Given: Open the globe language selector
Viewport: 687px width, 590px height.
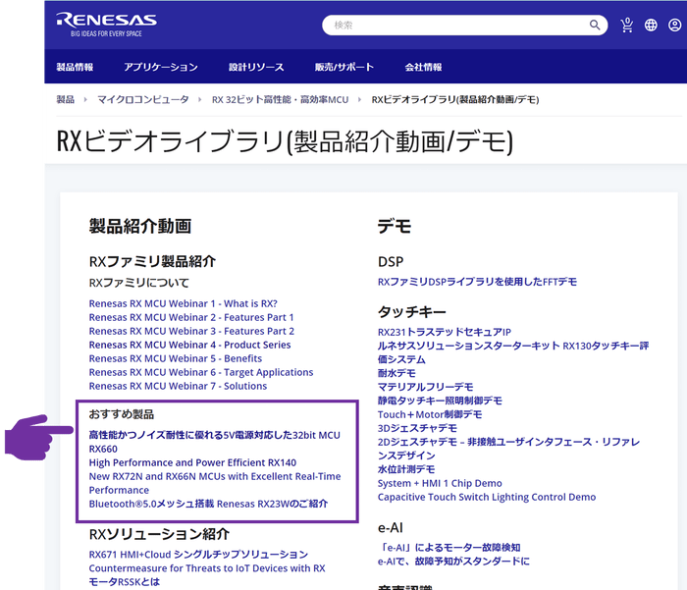Looking at the screenshot, I should point(651,25).
